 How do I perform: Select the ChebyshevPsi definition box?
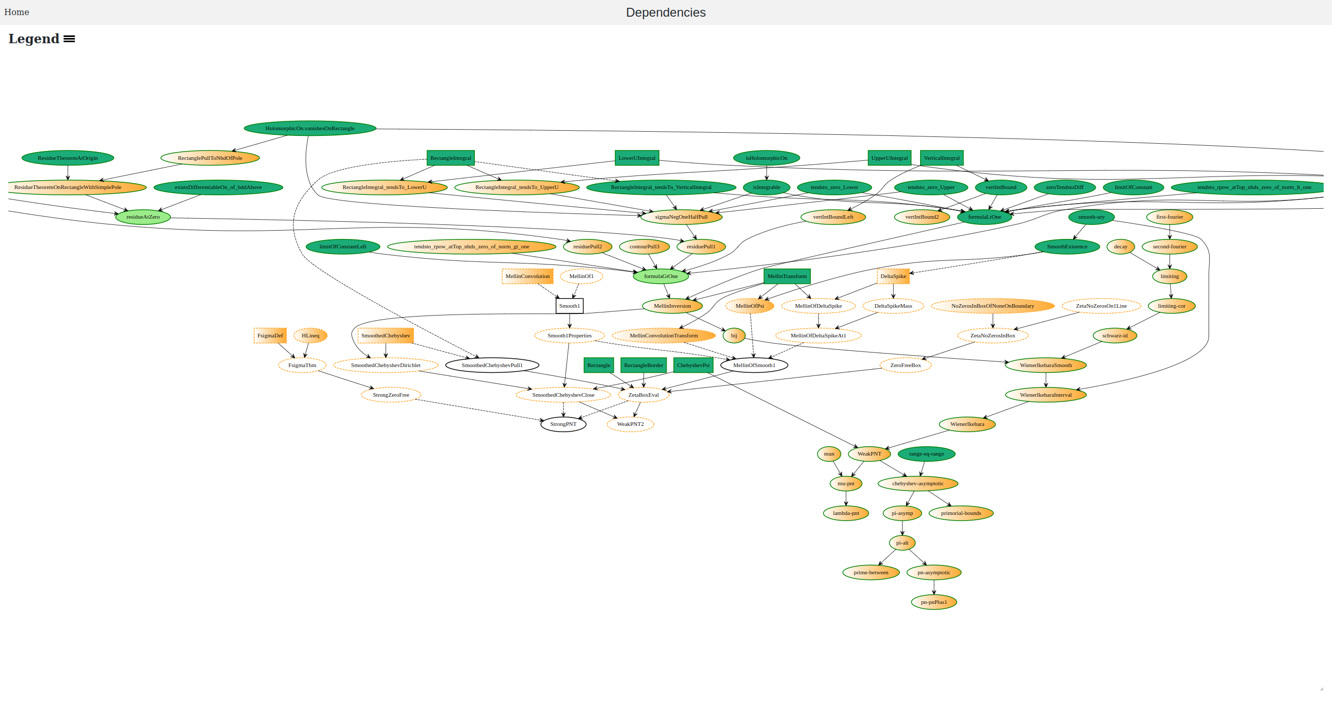tap(693, 366)
